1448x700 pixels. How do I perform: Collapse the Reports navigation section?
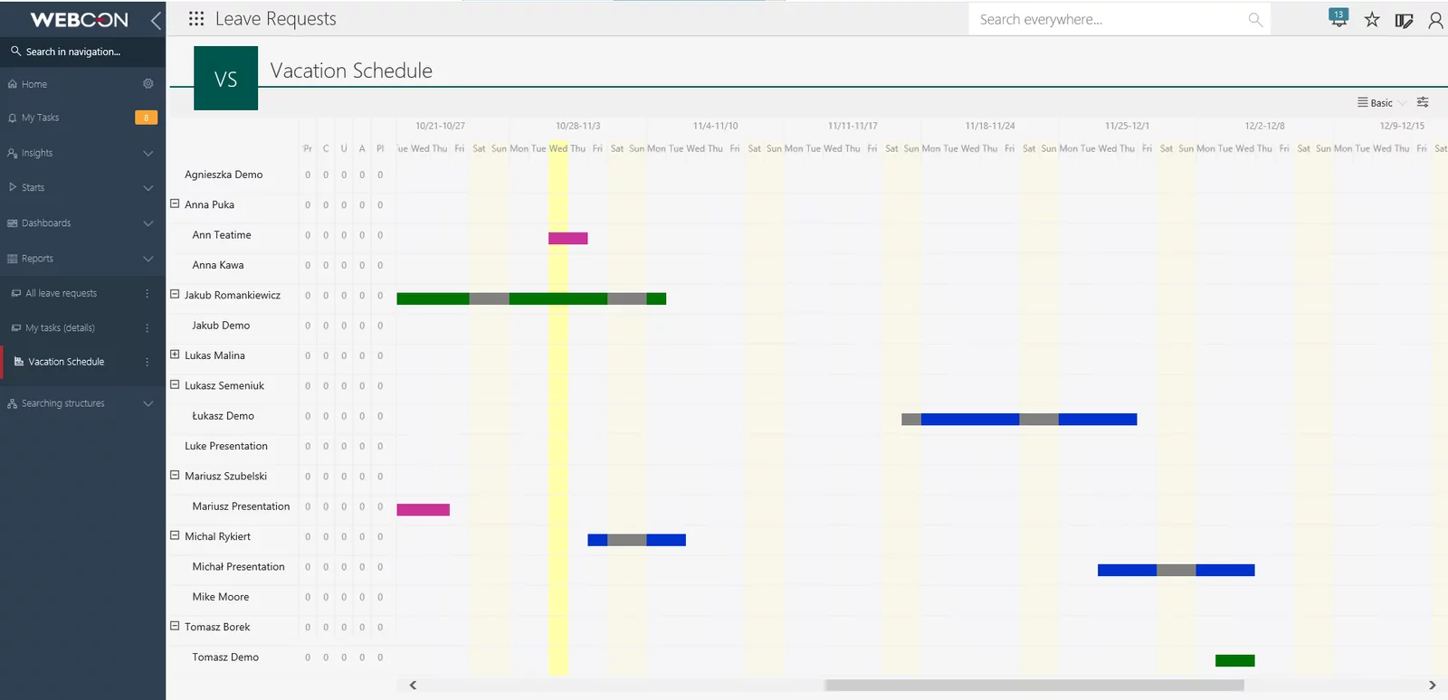click(x=148, y=259)
